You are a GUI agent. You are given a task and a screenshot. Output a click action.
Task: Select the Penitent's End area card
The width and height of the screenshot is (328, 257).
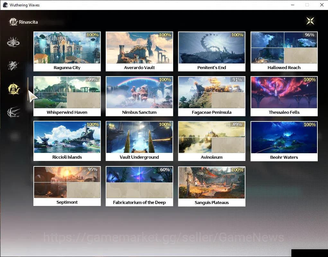pos(212,51)
